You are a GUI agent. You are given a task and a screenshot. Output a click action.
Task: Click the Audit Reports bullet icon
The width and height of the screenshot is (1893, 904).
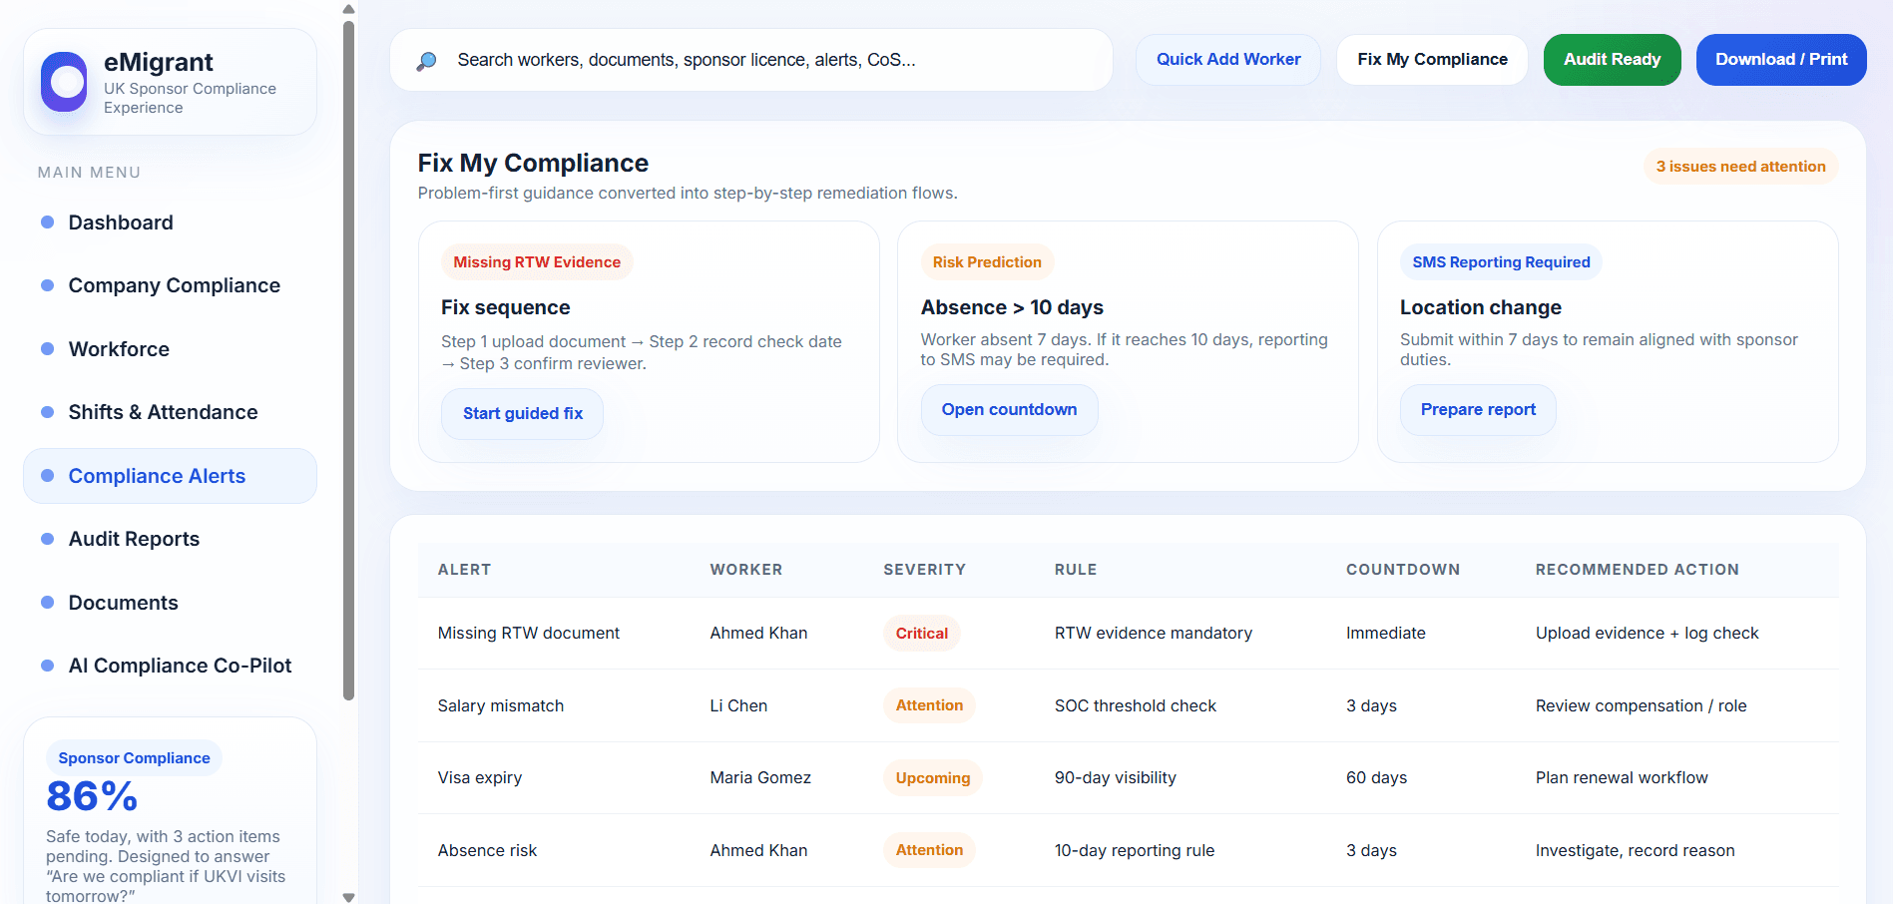(x=47, y=538)
